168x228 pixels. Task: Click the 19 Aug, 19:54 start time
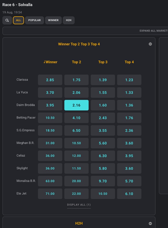click(x=12, y=12)
